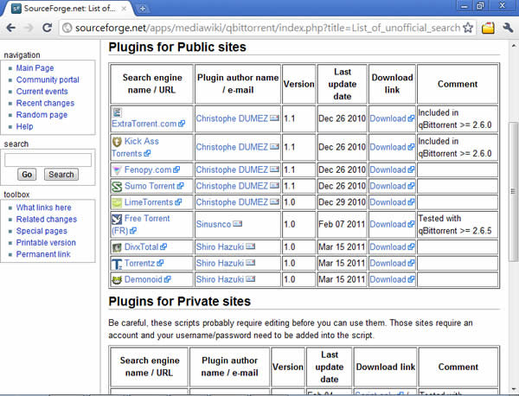Click the email icon in the LimeTorrents row
Viewport: 519px width, 396px height.
tap(274, 201)
